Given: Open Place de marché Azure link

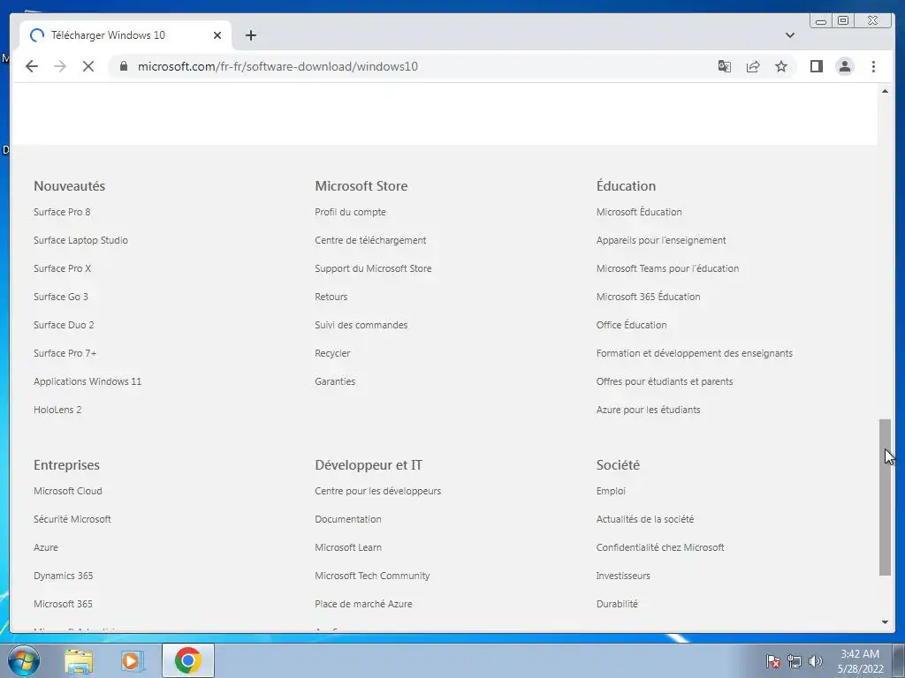Looking at the screenshot, I should [x=363, y=604].
